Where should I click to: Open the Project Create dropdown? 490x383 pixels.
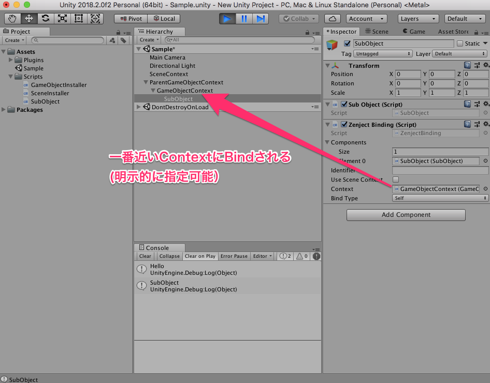click(15, 40)
